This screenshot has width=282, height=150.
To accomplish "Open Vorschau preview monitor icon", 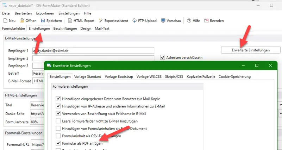I will coord(163,21).
